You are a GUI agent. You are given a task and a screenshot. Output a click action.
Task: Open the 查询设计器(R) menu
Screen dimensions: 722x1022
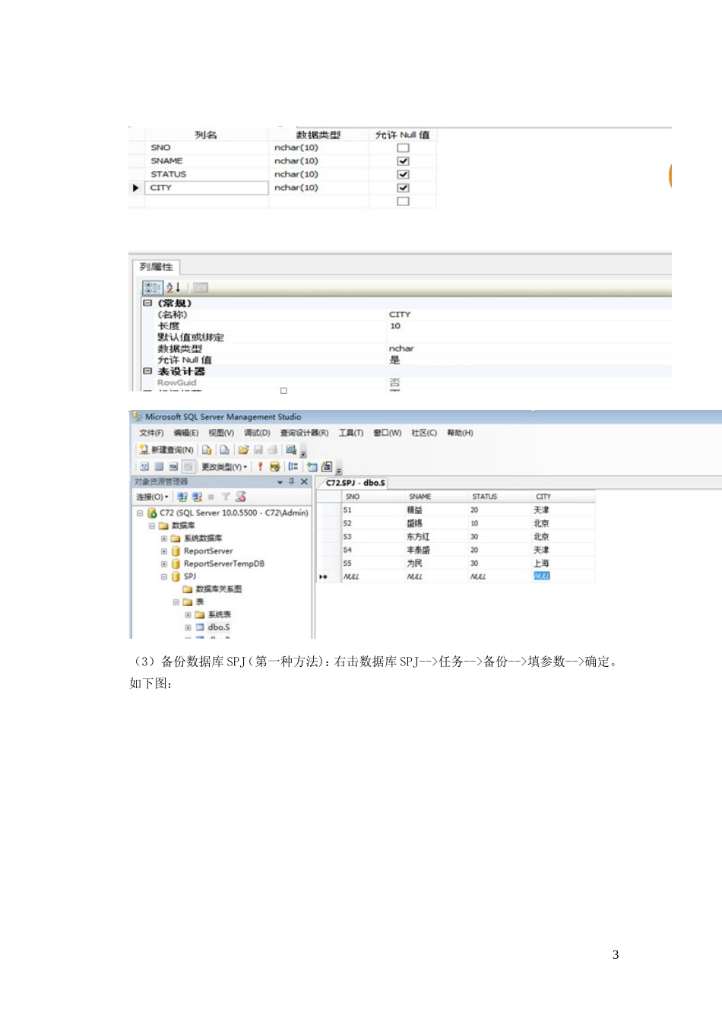(304, 433)
